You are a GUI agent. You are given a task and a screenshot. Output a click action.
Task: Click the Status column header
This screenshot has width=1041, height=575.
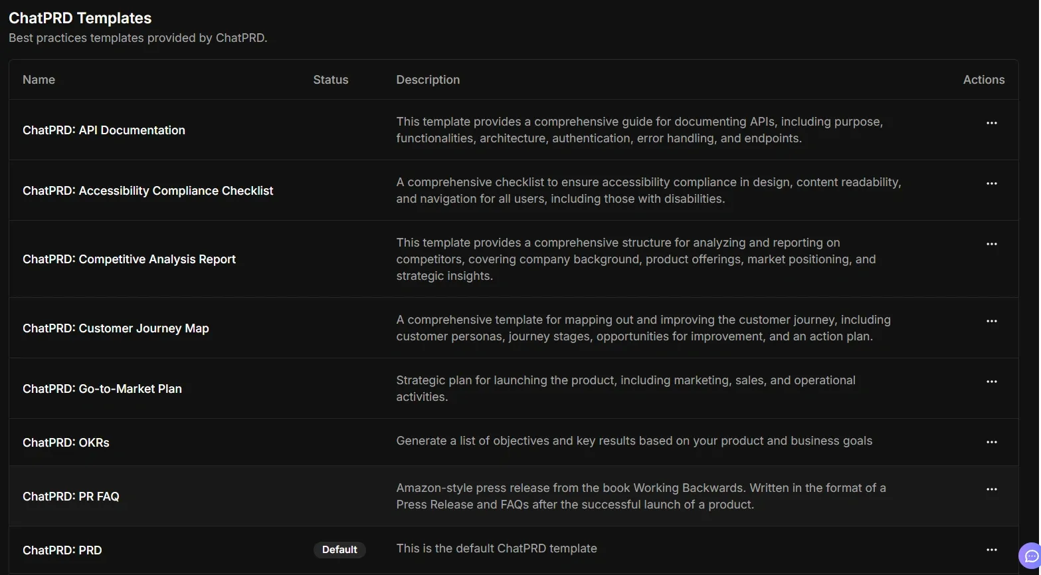click(x=330, y=79)
